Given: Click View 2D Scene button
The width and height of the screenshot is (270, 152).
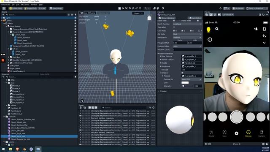Looking at the screenshot, I should [88, 13].
